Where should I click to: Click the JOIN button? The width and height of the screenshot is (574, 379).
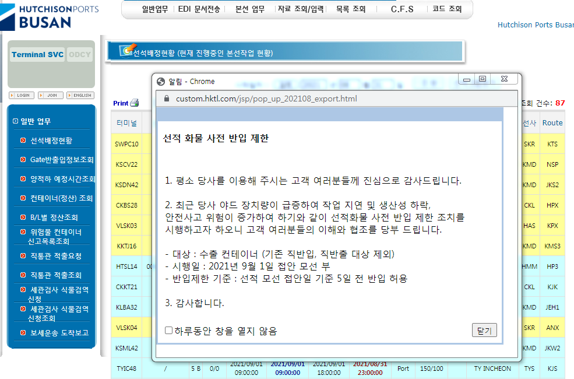pos(51,95)
